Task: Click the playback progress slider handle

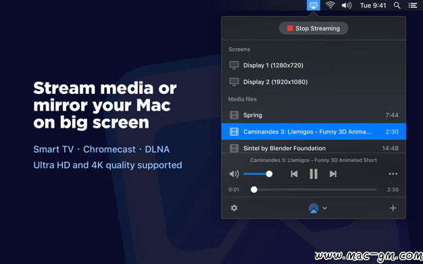Action: [254, 190]
